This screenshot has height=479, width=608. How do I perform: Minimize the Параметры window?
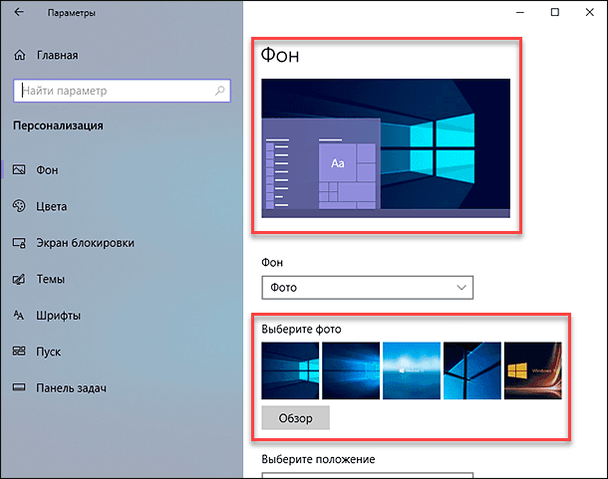520,12
